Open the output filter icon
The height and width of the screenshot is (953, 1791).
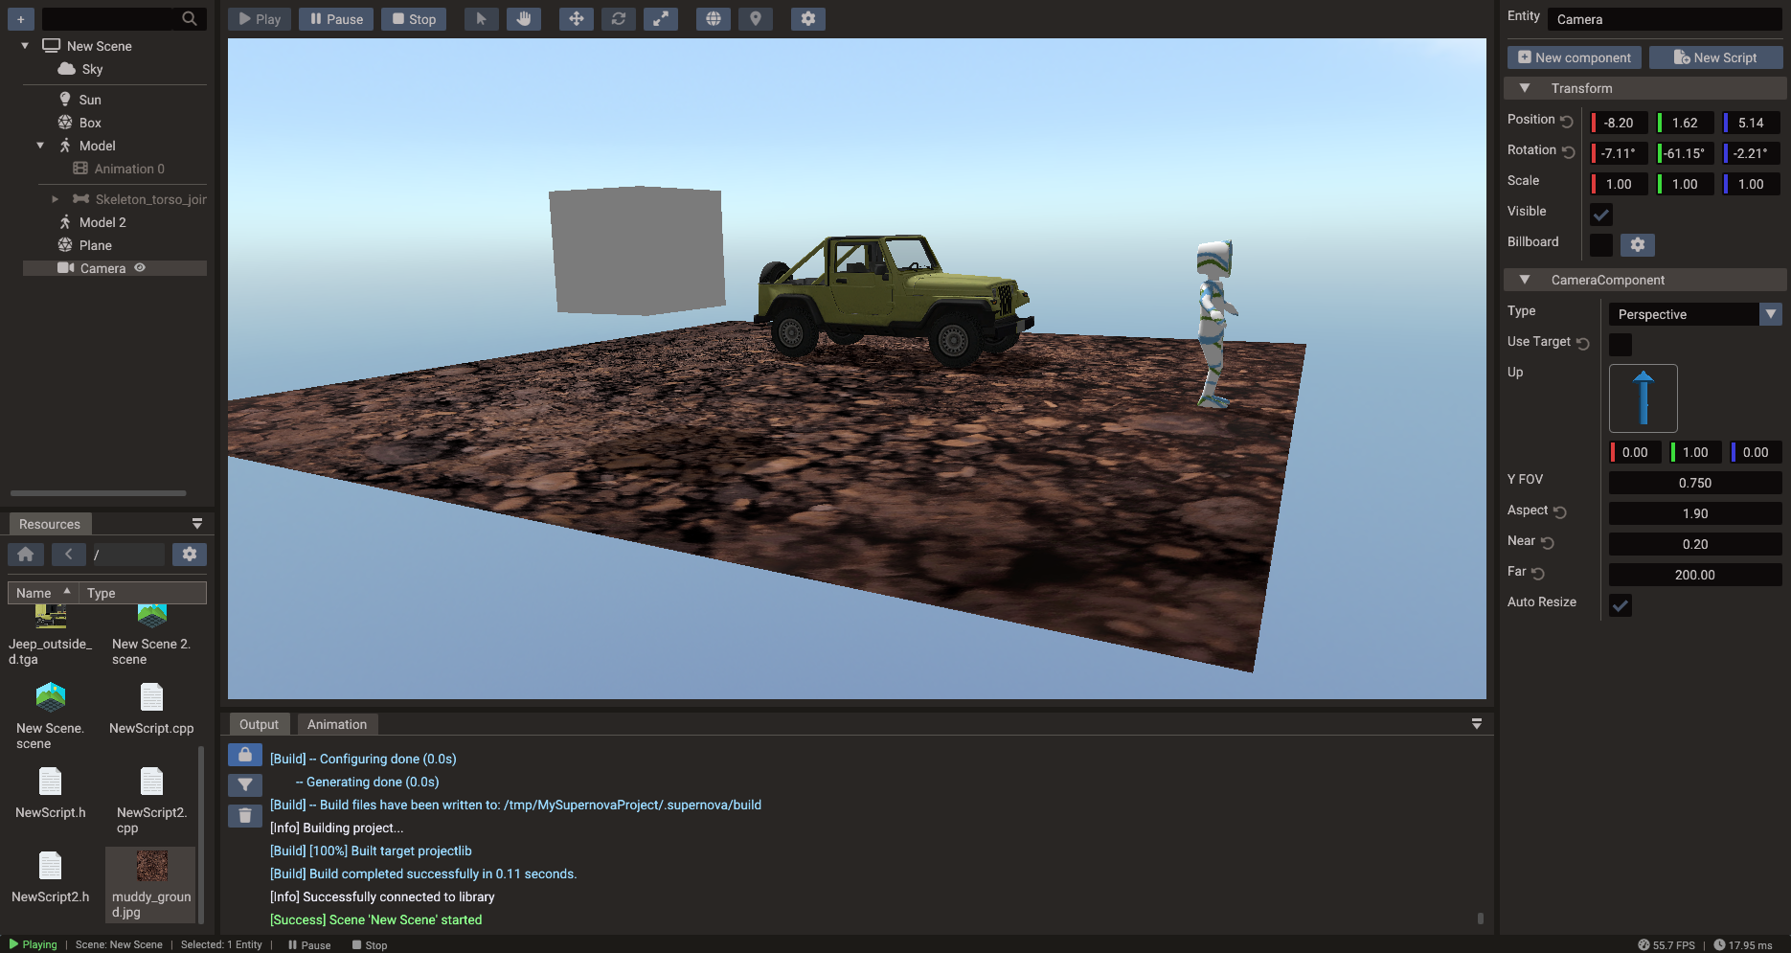click(x=245, y=785)
